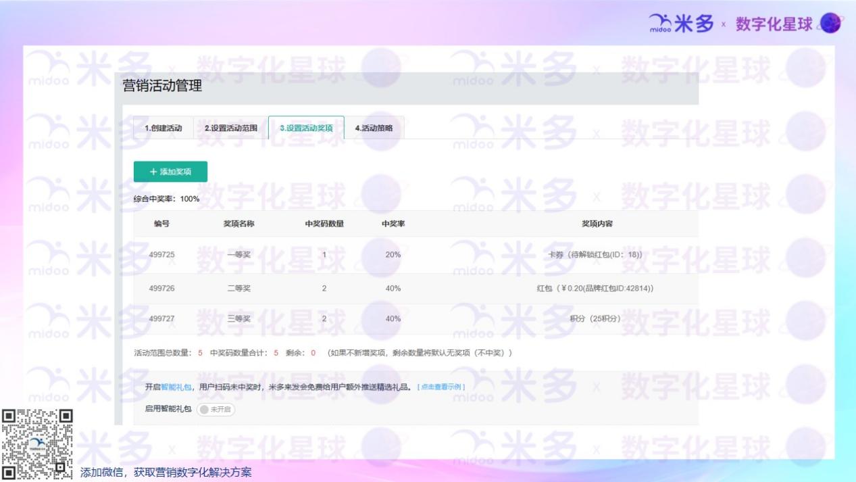Viewport: 856px width, 482px height.
Task: Click the 奖项内容 column header
Action: tap(597, 224)
